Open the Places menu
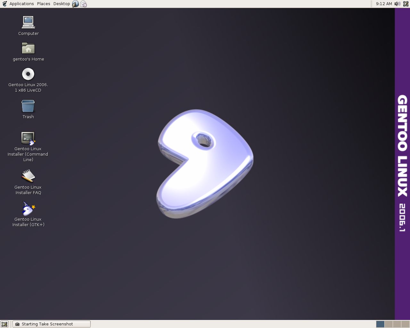The width and height of the screenshot is (410, 328). 44,4
